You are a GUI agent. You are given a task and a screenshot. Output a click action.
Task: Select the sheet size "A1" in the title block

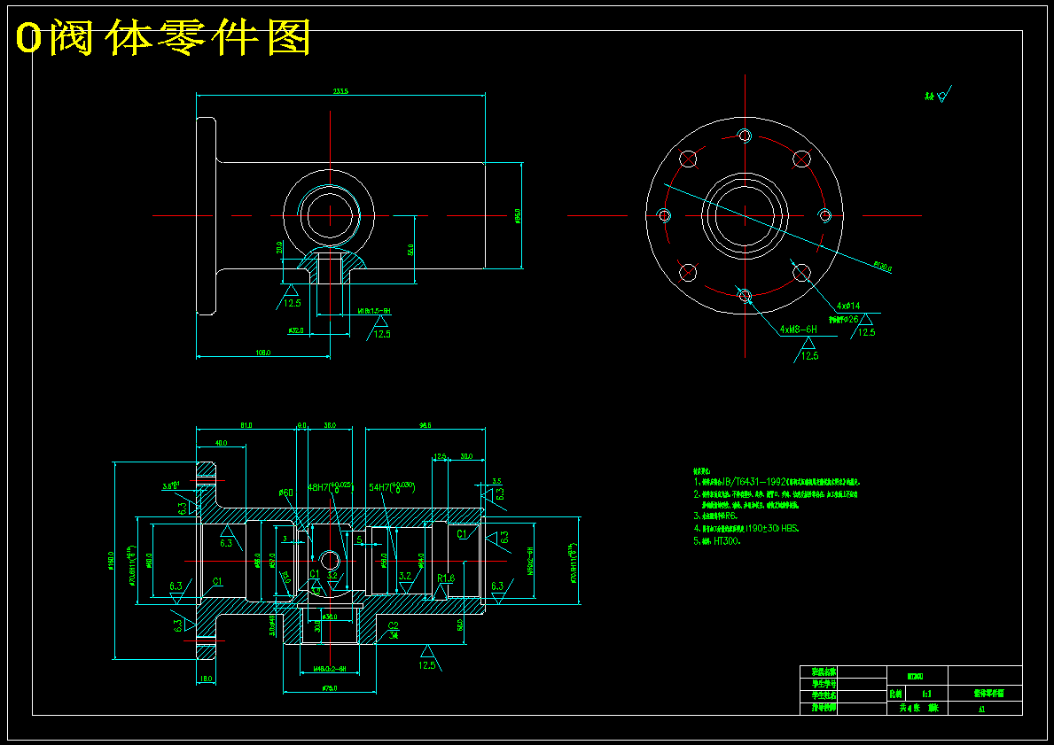tap(981, 708)
